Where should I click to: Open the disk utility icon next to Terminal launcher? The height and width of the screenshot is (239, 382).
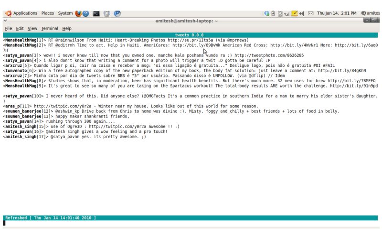tap(107, 14)
